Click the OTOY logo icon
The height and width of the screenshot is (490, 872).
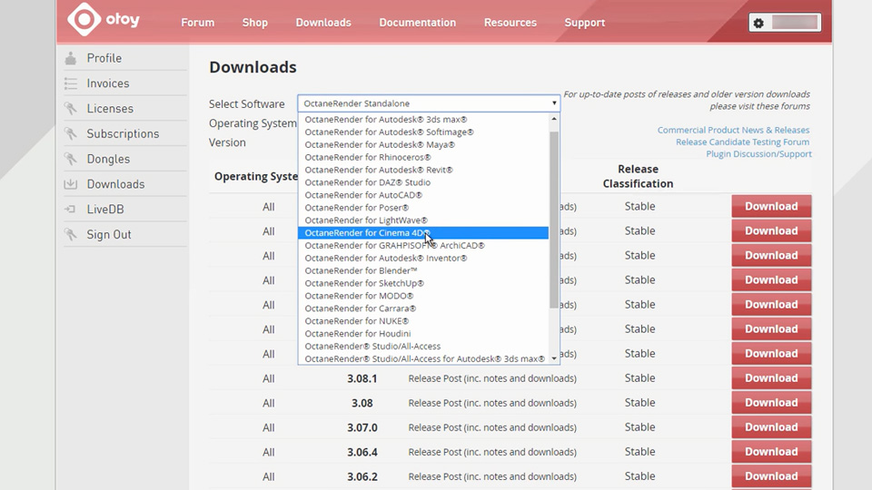pos(84,19)
